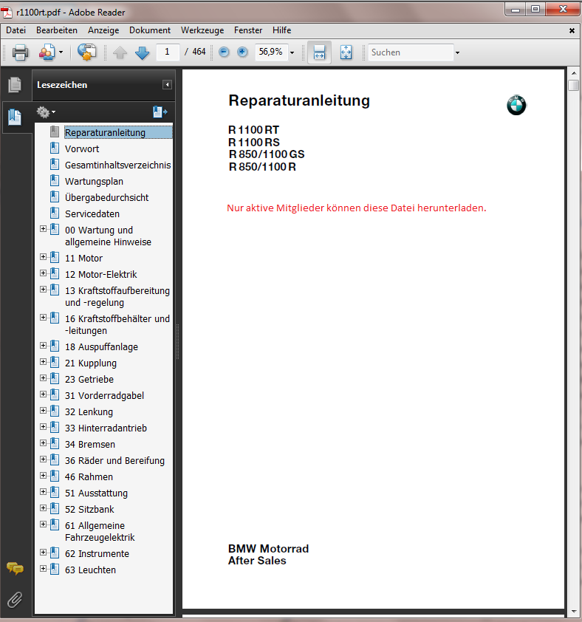Image resolution: width=582 pixels, height=622 pixels.
Task: Click the zoom out minus icon
Action: click(x=224, y=52)
